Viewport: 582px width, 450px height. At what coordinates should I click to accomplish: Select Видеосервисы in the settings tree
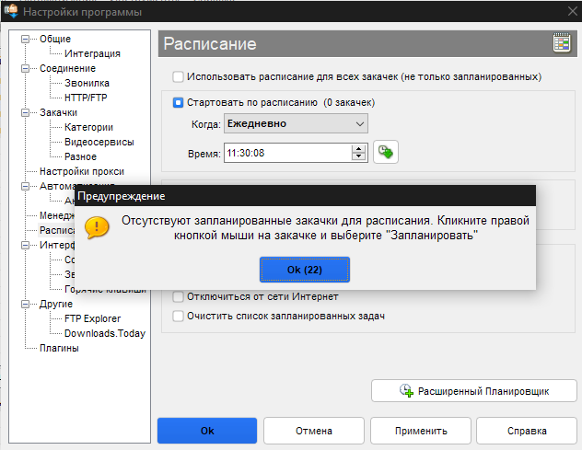click(99, 142)
